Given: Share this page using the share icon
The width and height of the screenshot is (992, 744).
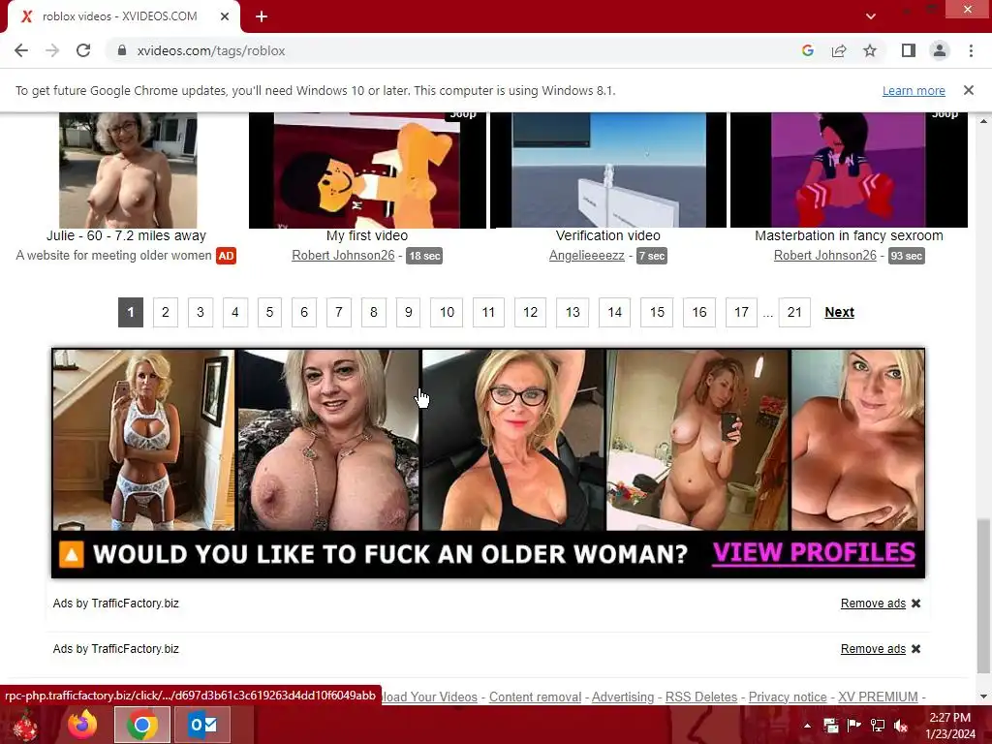Looking at the screenshot, I should (x=839, y=50).
